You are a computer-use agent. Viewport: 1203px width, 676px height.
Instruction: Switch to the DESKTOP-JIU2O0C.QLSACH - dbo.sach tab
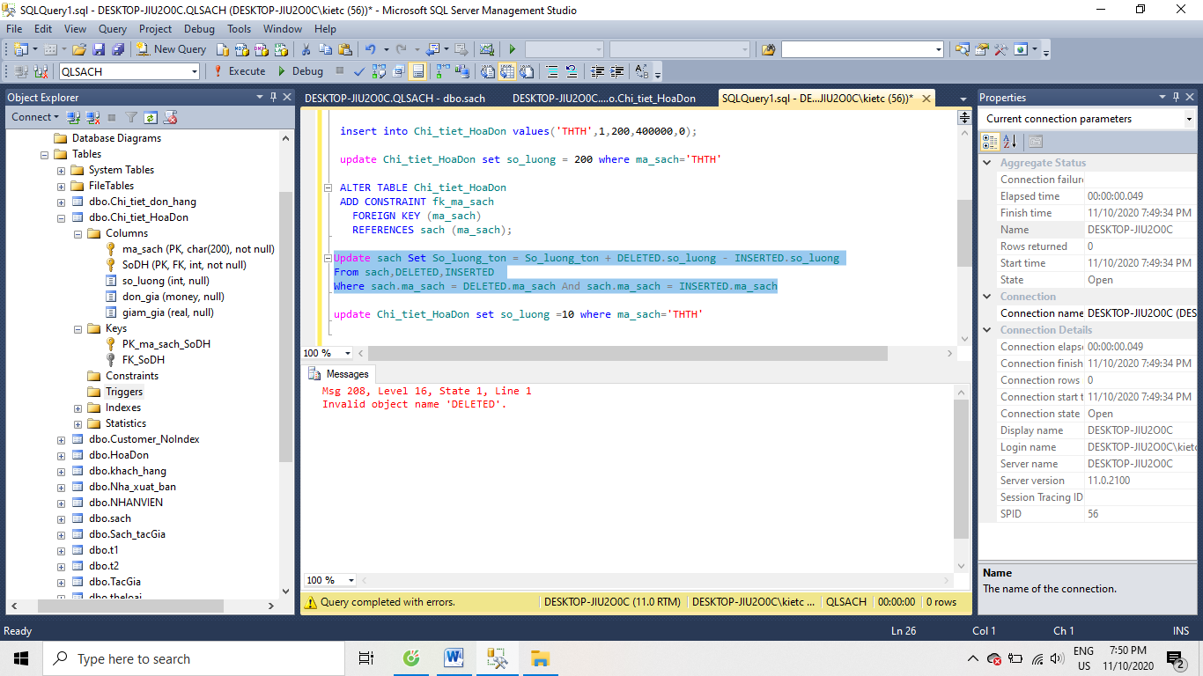pos(395,99)
